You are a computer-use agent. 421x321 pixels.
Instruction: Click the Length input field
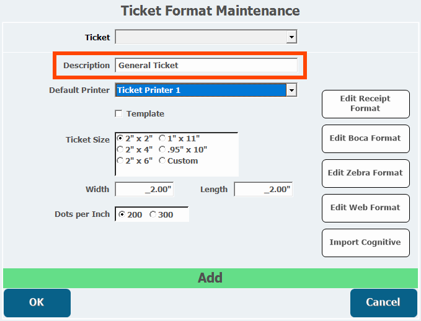(263, 190)
